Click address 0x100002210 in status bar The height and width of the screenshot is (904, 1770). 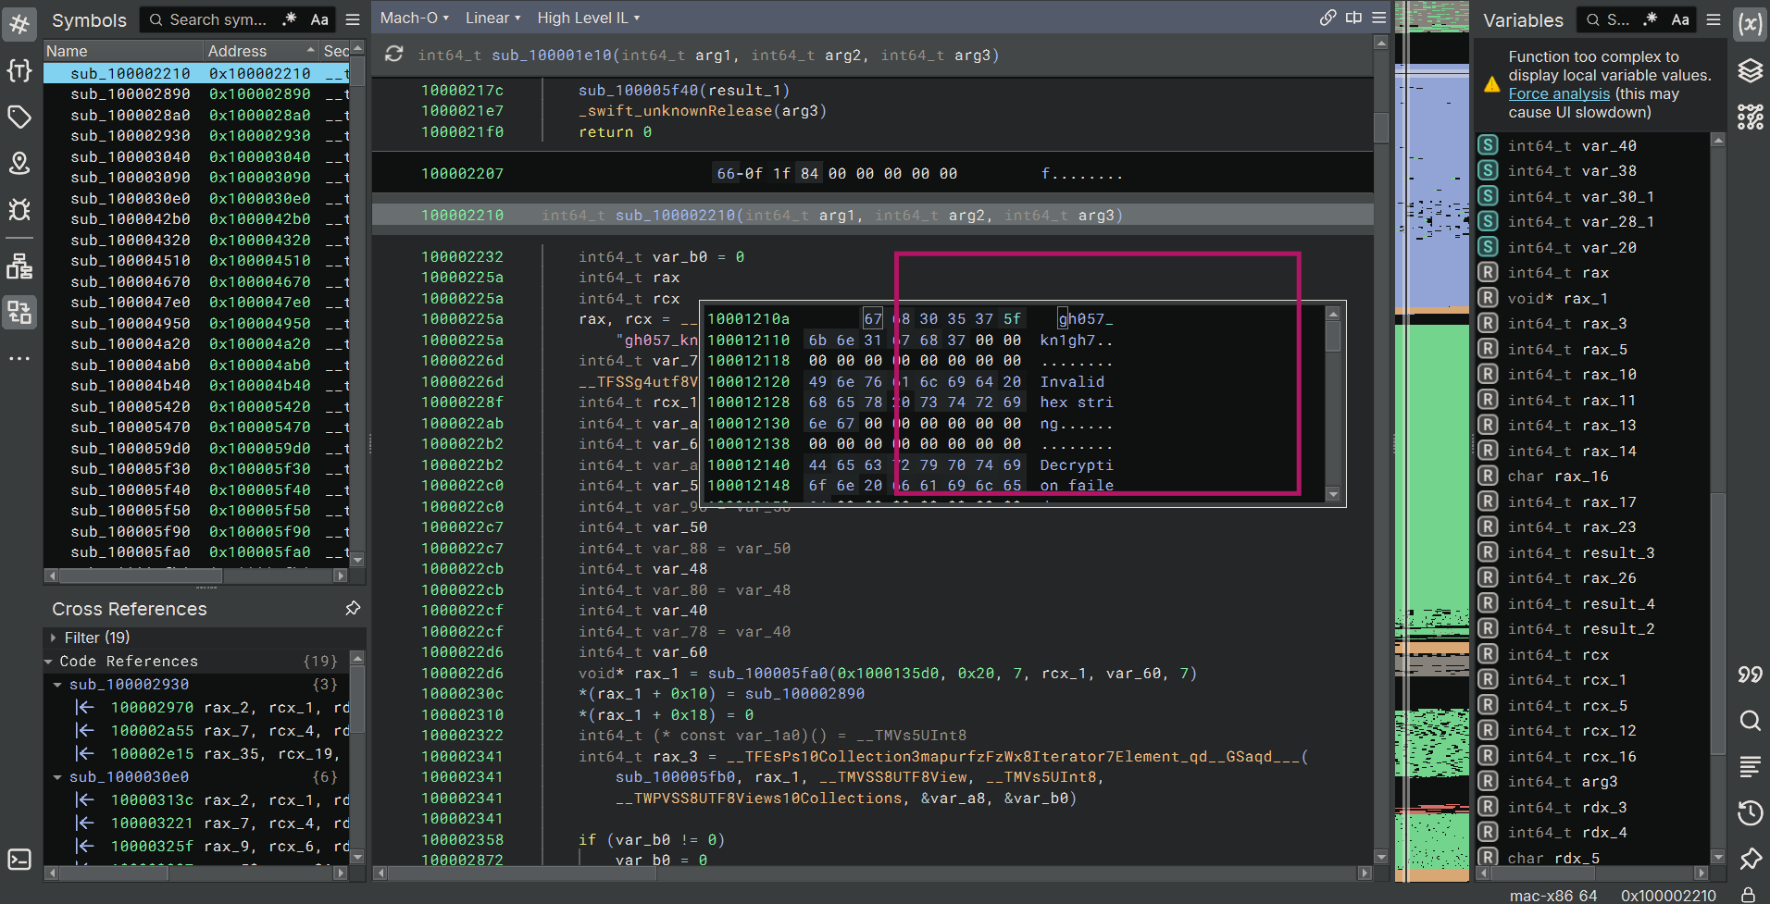tap(1668, 895)
